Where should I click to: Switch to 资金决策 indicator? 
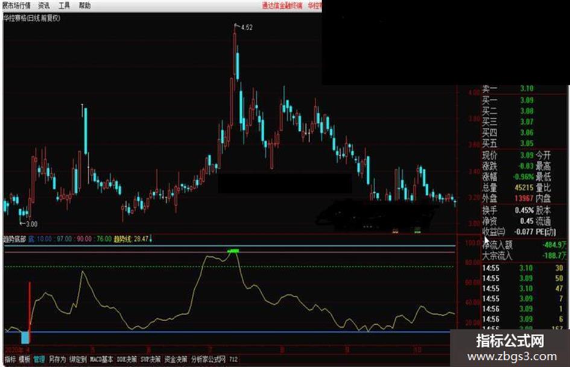(176, 359)
